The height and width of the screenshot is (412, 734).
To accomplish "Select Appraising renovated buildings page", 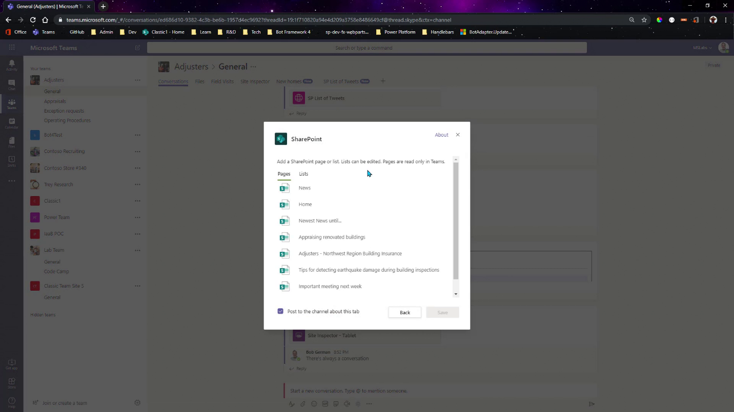I will point(332,237).
